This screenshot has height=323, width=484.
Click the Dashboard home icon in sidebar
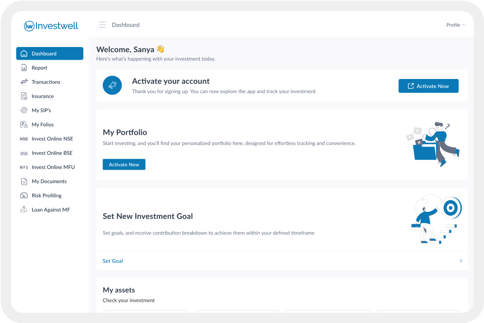[24, 53]
